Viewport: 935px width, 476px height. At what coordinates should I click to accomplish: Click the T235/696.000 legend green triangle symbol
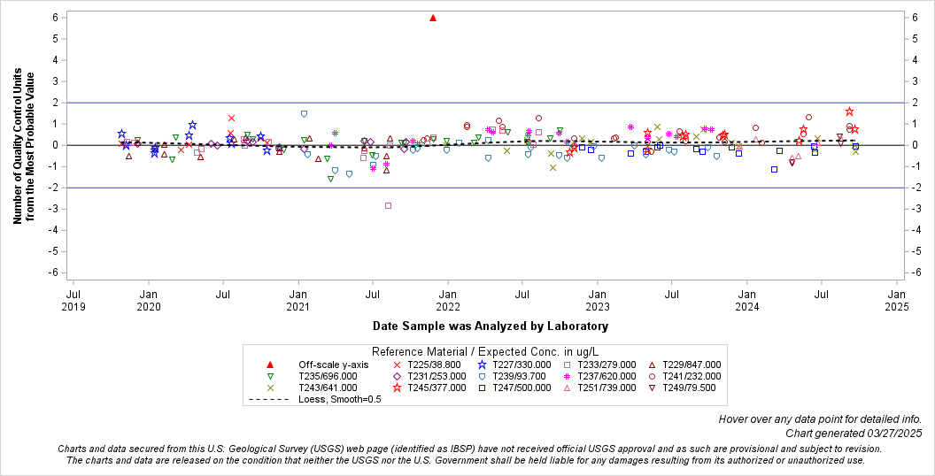270,377
